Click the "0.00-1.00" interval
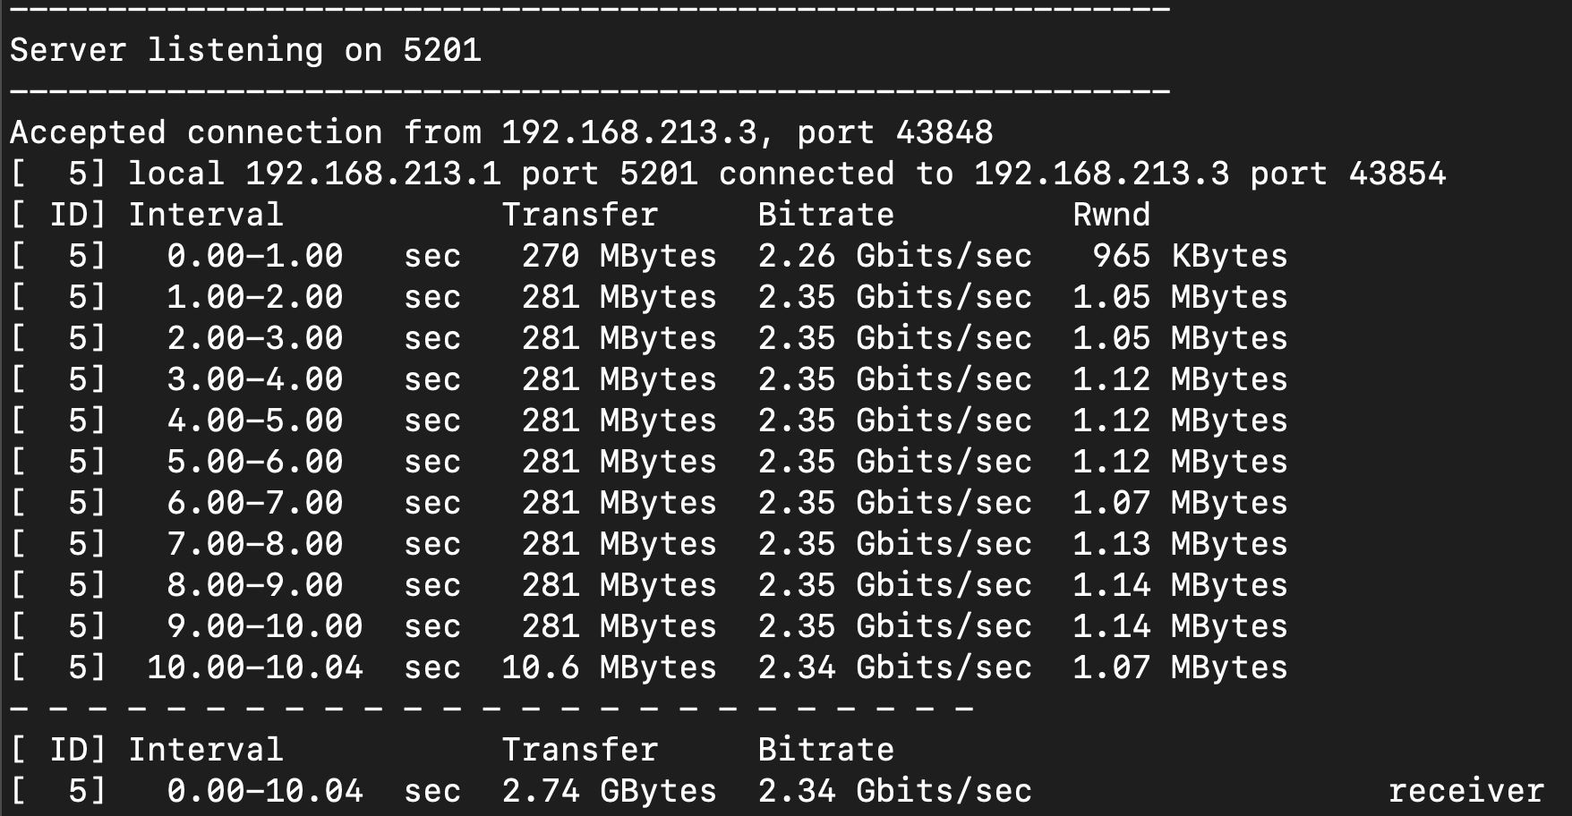 (x=254, y=256)
